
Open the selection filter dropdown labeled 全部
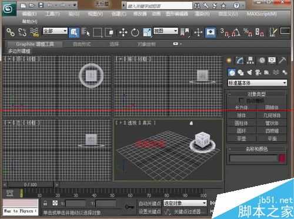coord(55,31)
